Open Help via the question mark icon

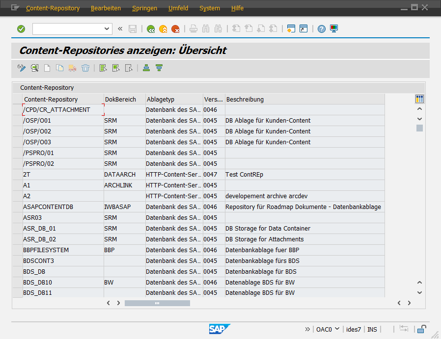pos(322,29)
